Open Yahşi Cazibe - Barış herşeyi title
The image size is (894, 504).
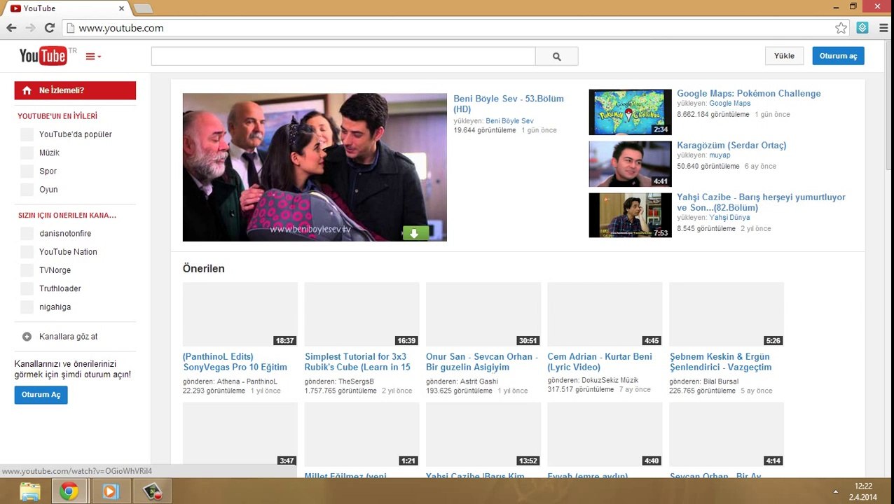(761, 202)
